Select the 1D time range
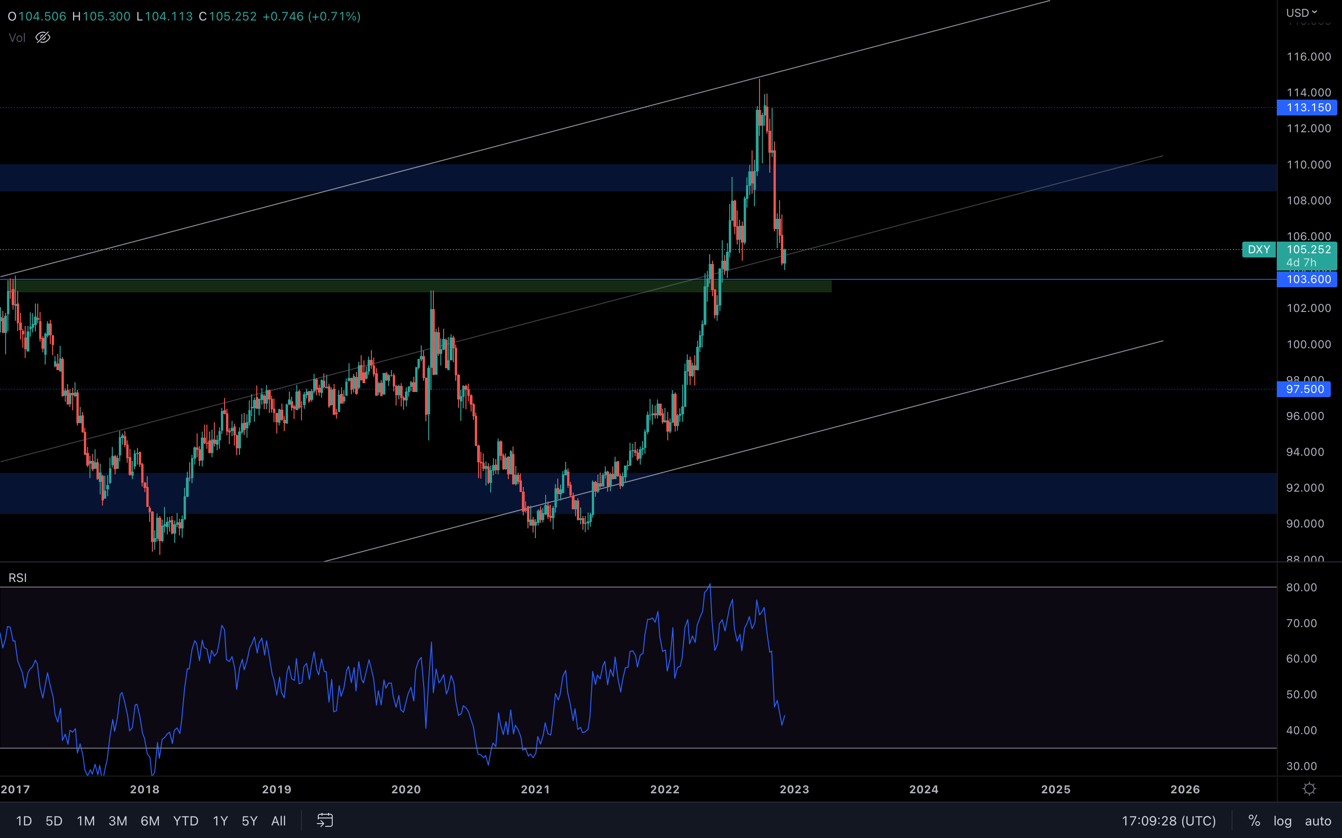Viewport: 1342px width, 838px height. coord(24,821)
